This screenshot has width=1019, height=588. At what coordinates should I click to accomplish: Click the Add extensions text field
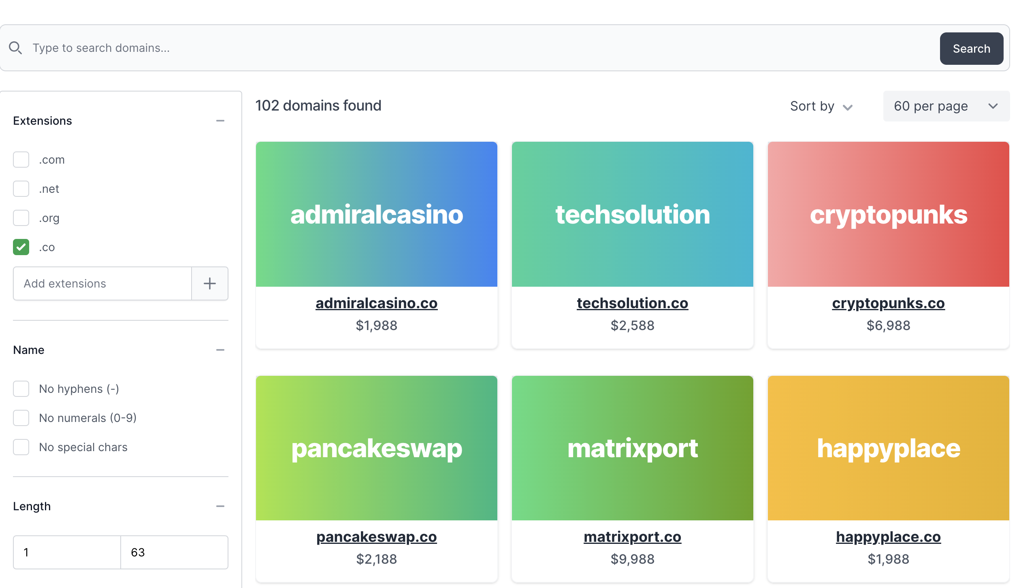[x=102, y=283]
